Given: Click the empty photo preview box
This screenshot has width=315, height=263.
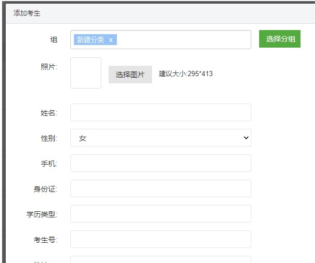Looking at the screenshot, I should click(86, 73).
